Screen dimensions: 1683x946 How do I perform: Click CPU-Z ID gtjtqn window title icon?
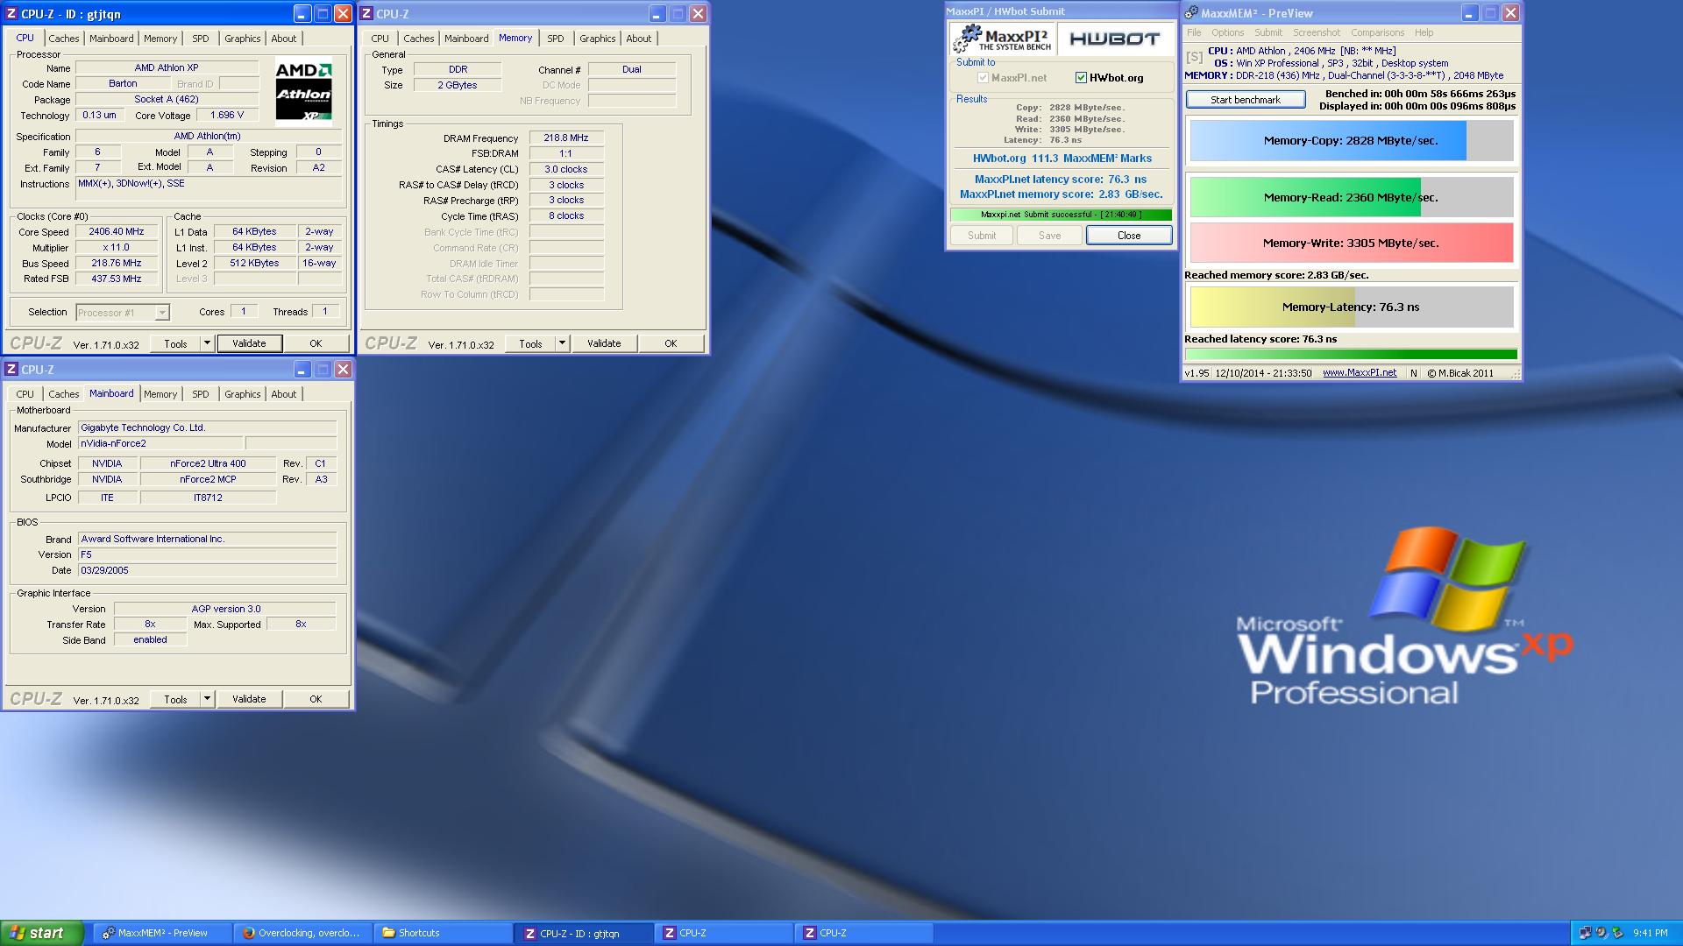pos(12,14)
